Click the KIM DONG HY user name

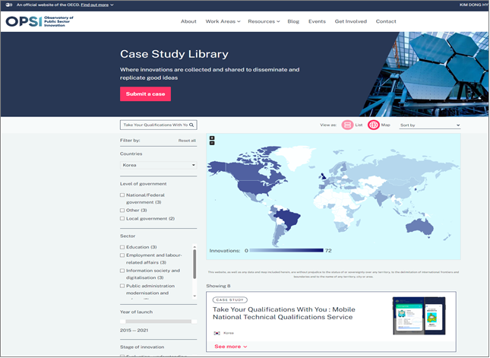(x=474, y=5)
